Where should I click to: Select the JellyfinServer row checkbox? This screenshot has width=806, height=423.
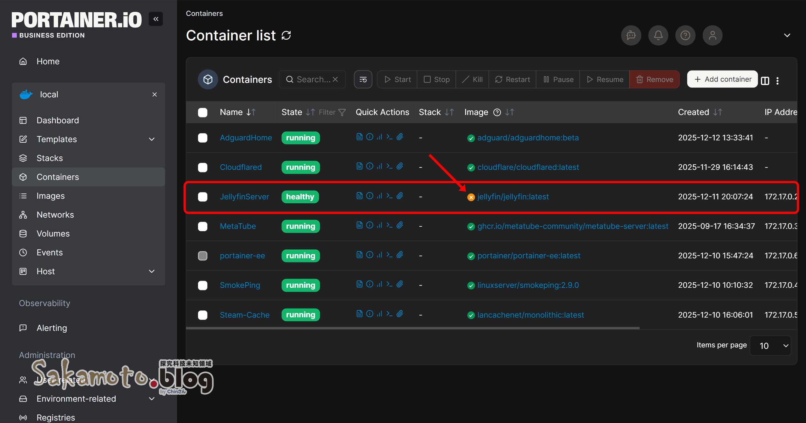(x=202, y=197)
